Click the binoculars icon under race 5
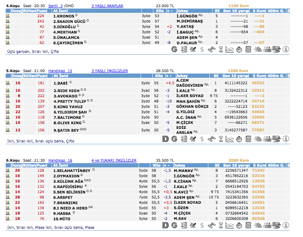Image resolution: width=303 pixels, height=237 pixels. [211, 139]
